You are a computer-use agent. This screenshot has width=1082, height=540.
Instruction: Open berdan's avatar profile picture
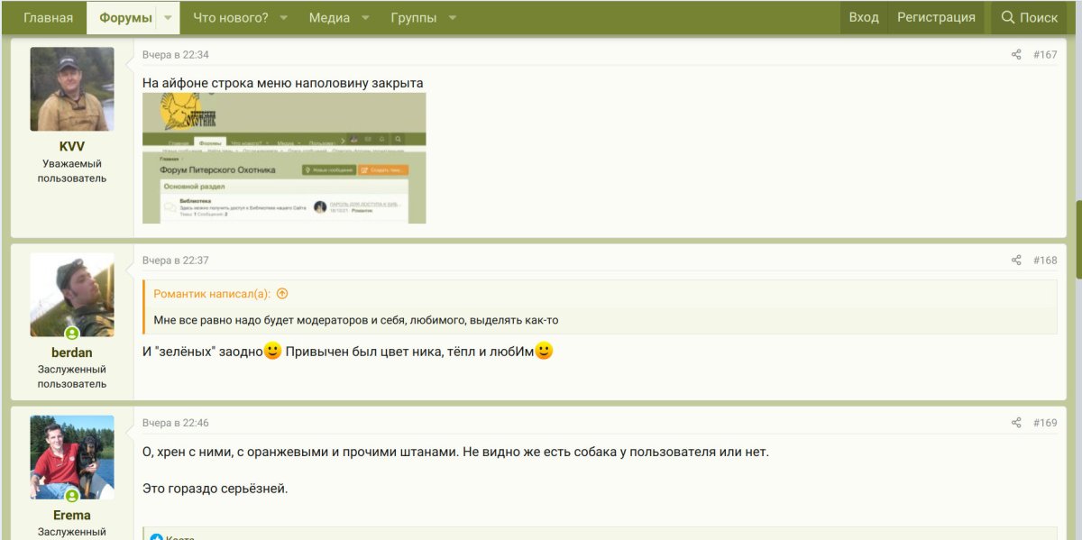[x=72, y=295]
